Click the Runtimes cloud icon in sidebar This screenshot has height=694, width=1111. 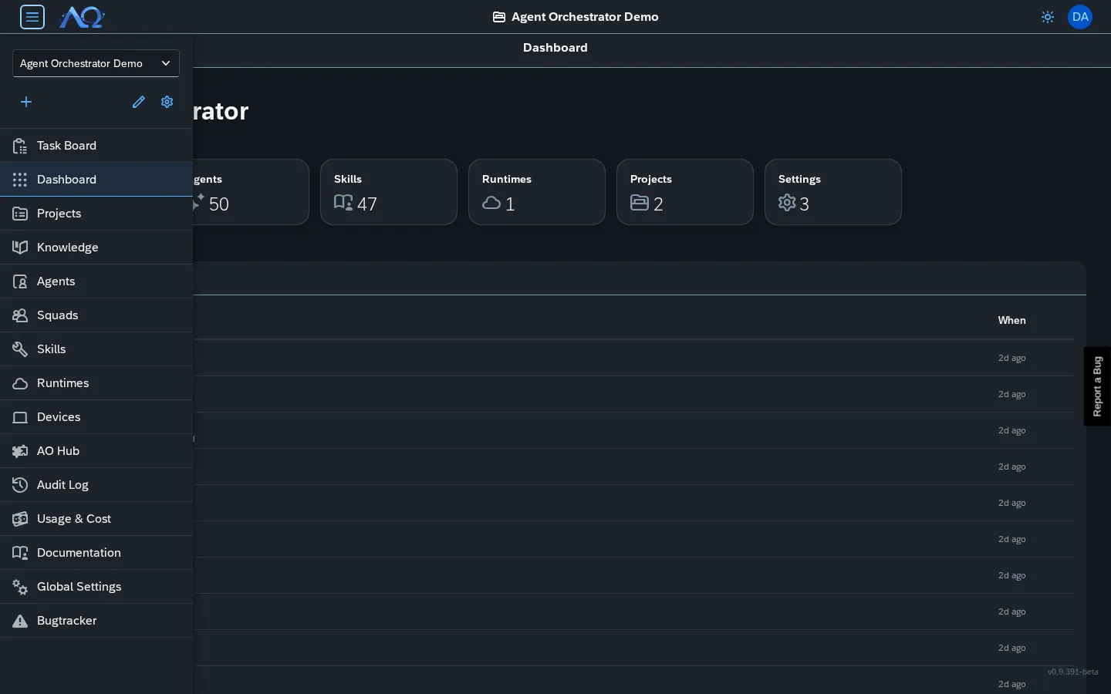click(20, 383)
